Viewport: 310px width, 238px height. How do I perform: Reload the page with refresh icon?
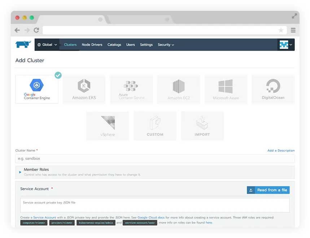pos(36,30)
